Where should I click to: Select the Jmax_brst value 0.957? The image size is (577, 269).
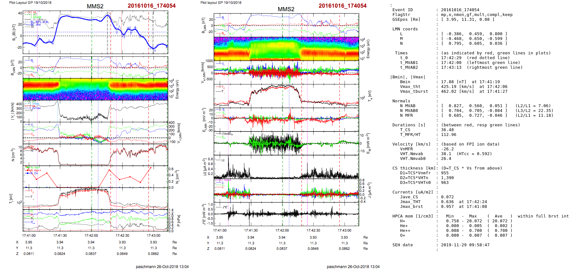coord(447,207)
